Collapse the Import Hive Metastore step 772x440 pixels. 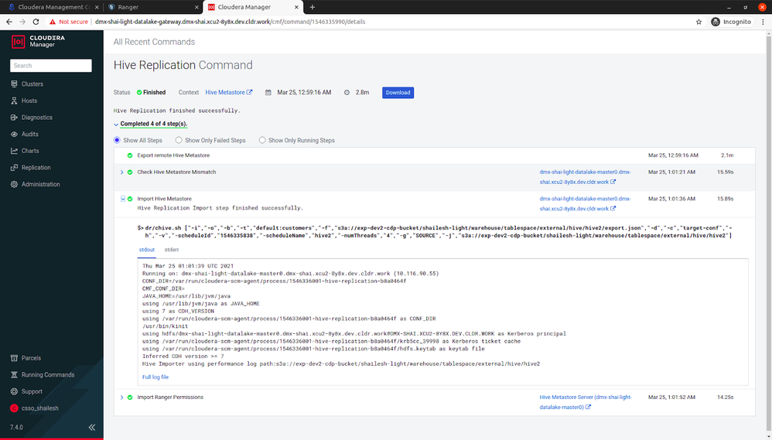pos(123,199)
